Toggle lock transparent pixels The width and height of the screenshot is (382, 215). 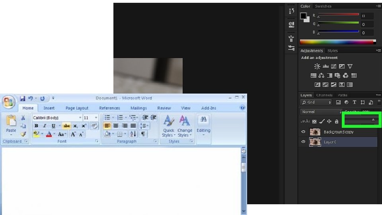[x=314, y=121]
